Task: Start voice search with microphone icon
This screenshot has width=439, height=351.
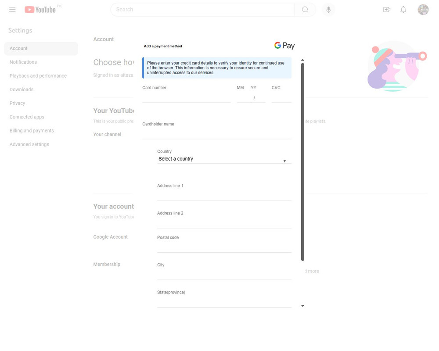Action: click(328, 10)
